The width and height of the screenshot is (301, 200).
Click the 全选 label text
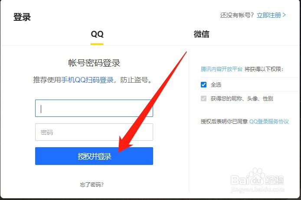pyautogui.click(x=216, y=84)
